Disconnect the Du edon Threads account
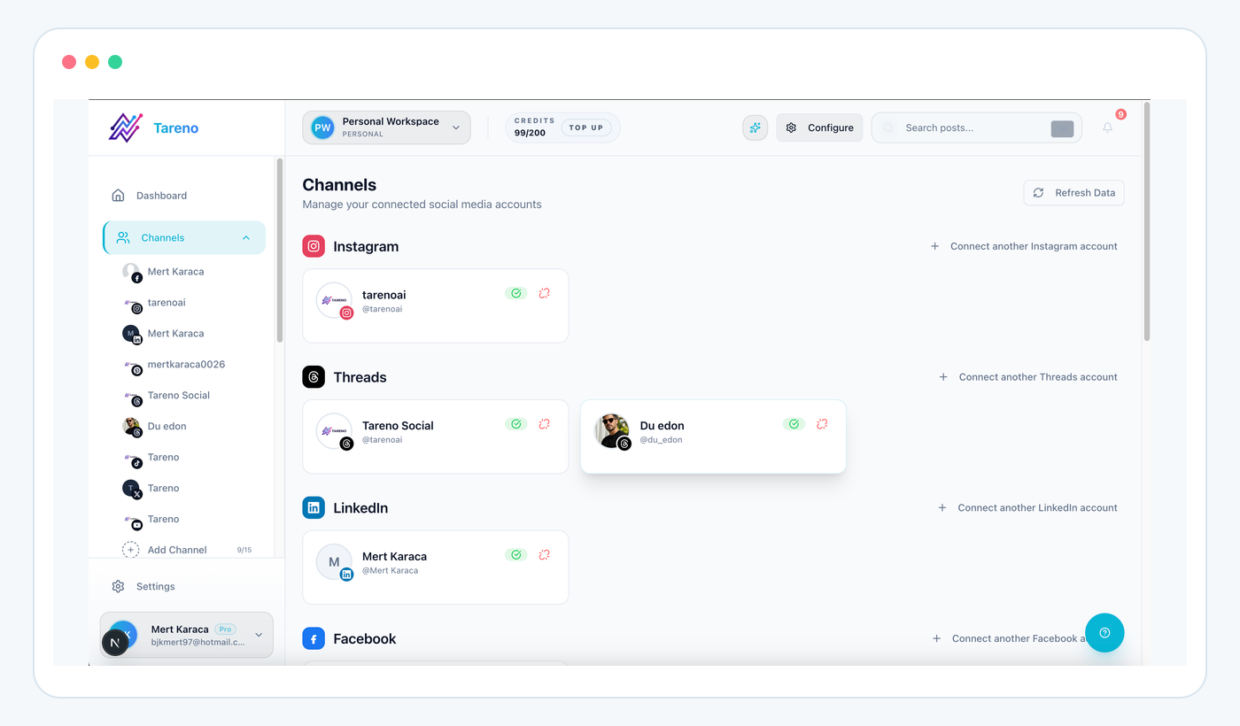Viewport: 1240px width, 726px height. click(822, 424)
